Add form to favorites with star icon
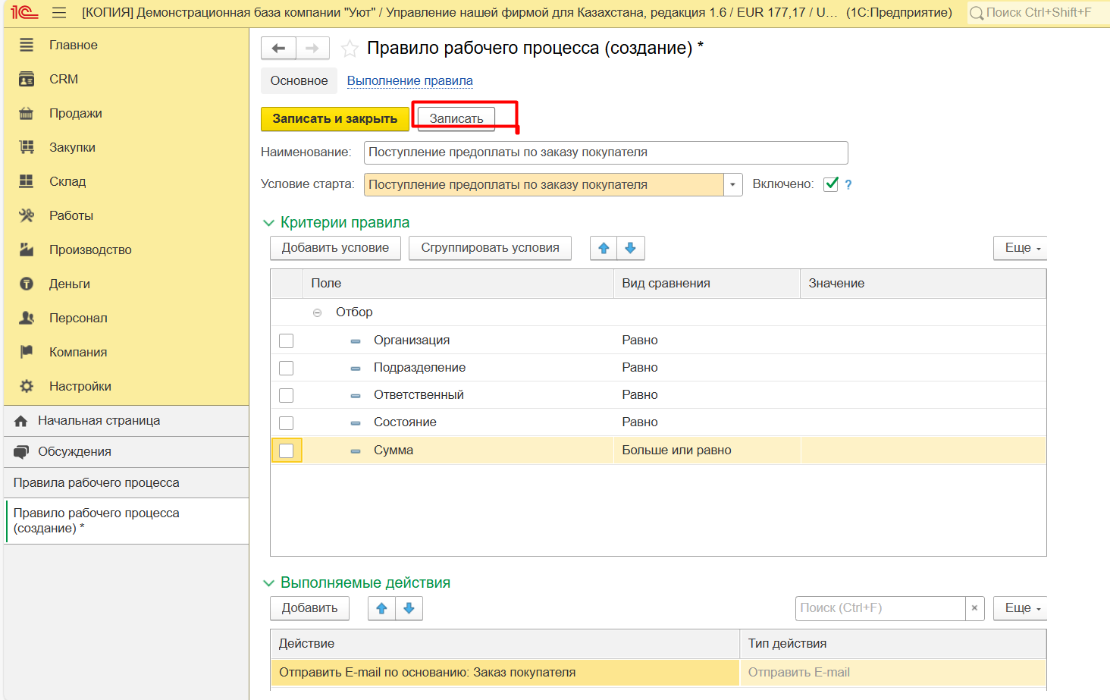Screen dimensions: 1110x700 coord(350,49)
